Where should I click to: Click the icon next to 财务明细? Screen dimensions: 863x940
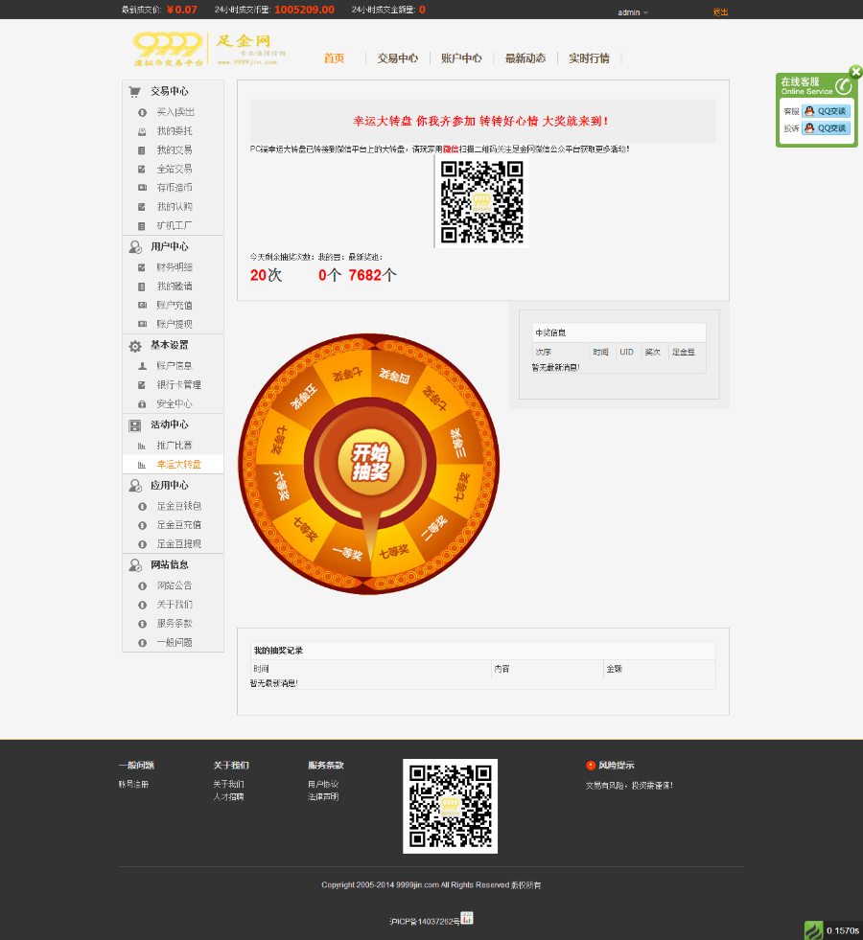click(x=142, y=267)
